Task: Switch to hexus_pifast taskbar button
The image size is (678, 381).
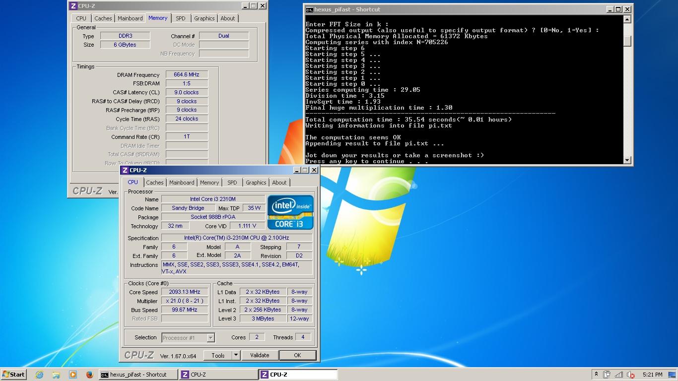Action: pyautogui.click(x=137, y=375)
